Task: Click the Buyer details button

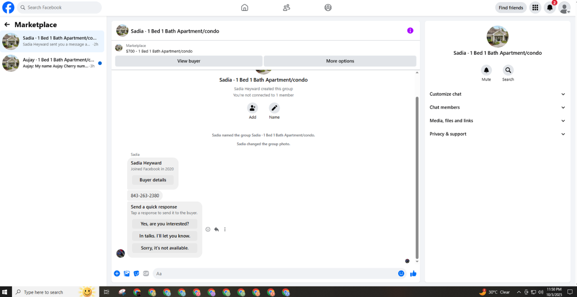Action: tap(153, 180)
